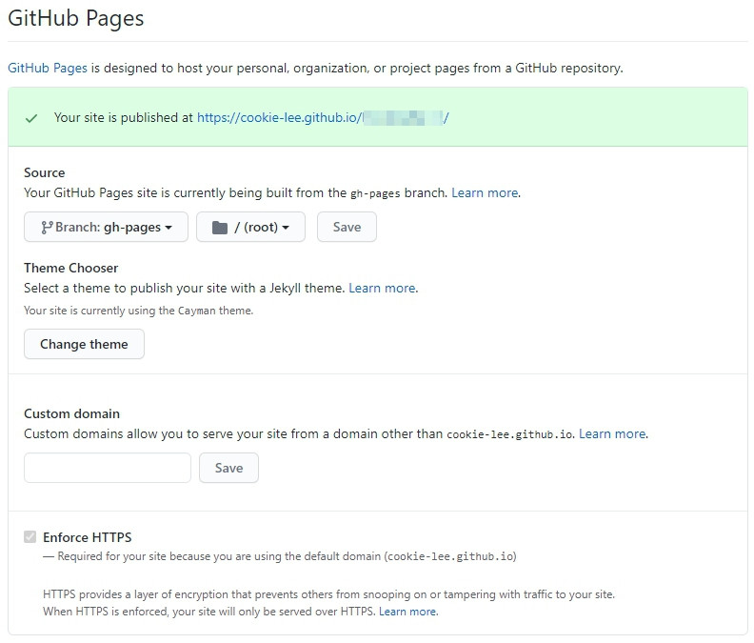Click the 'GitHub Pages' page heading
The height and width of the screenshot is (643, 754).
pyautogui.click(x=76, y=18)
